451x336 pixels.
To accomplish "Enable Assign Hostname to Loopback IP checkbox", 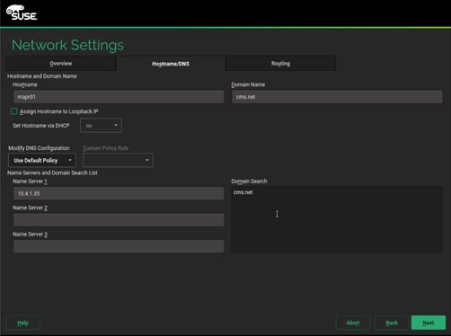I will coord(14,111).
